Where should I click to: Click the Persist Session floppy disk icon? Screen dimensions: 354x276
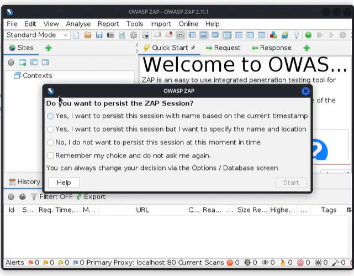99,35
